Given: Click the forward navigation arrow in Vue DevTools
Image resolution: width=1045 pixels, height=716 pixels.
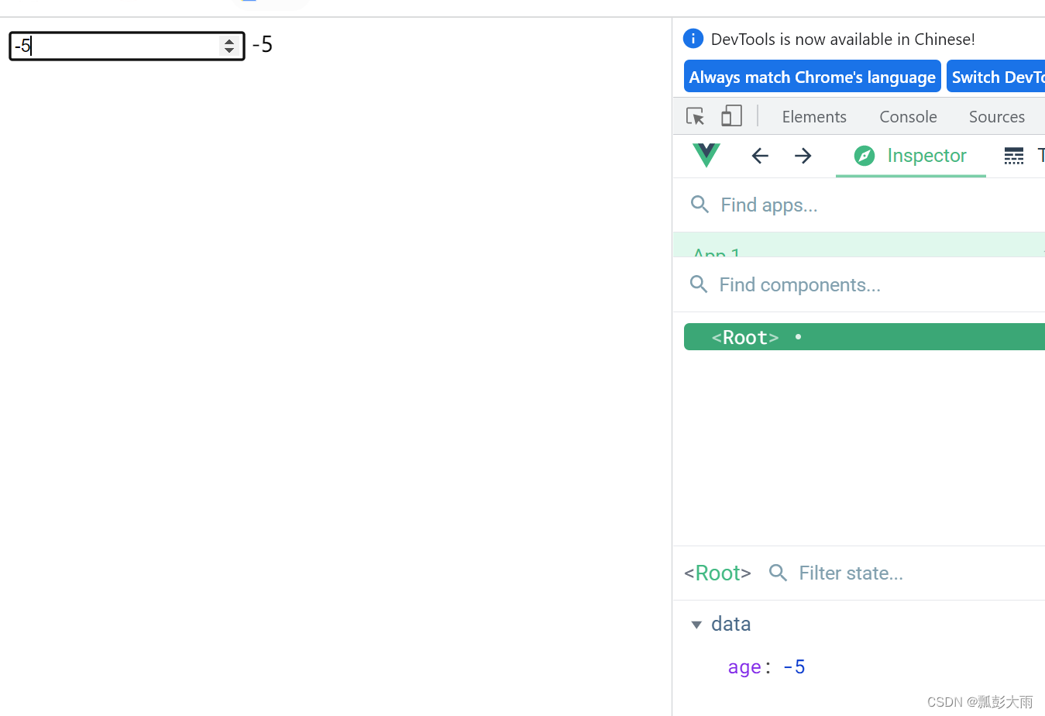Looking at the screenshot, I should (x=803, y=155).
